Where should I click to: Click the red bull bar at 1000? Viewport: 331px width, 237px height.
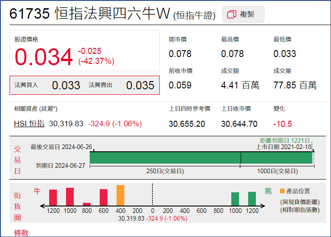(70, 196)
